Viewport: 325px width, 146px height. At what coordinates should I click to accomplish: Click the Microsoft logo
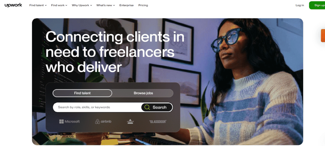tap(70, 122)
